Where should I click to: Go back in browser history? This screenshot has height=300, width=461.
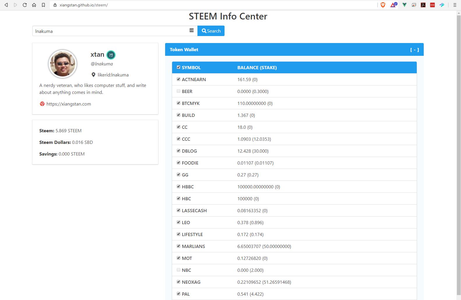click(x=6, y=5)
